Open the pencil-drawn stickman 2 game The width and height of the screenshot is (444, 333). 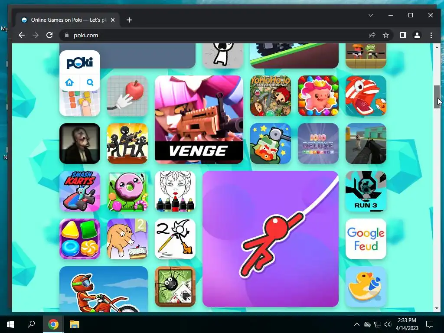(x=175, y=239)
